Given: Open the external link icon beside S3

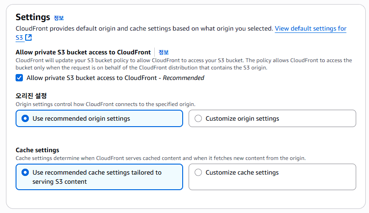Looking at the screenshot, I should point(28,37).
